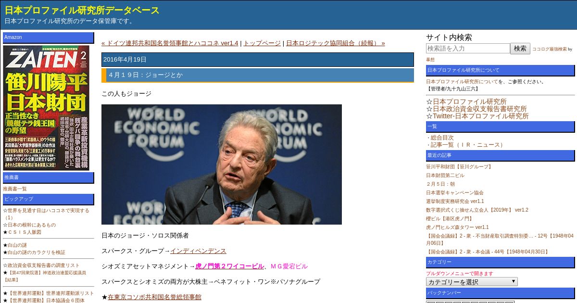Image resolution: width=577 pixels, height=303 pixels.
Task: Open the インディペンデンス link
Action: [198, 251]
